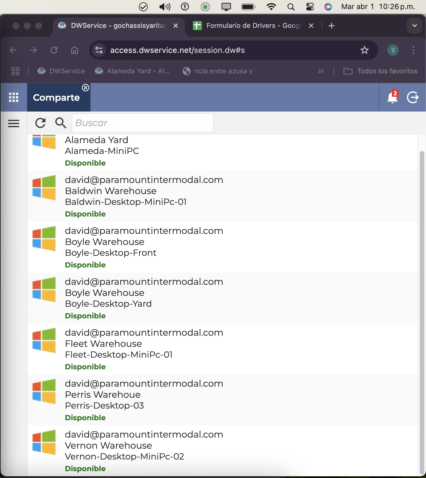
Task: Click the Windows icon for Perris-Desktop-03
Action: coord(44,391)
